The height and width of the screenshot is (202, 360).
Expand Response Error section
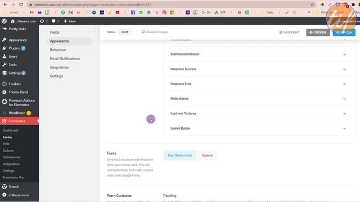[259, 84]
